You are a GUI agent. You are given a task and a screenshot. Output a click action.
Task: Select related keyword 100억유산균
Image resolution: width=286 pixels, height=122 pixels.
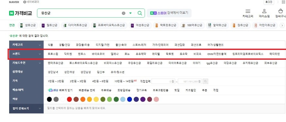[x=192, y=26]
